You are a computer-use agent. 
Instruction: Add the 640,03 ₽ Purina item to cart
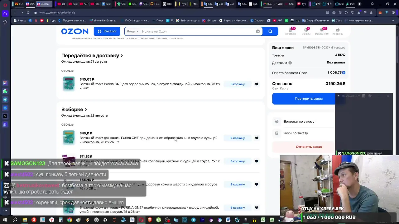(238, 84)
